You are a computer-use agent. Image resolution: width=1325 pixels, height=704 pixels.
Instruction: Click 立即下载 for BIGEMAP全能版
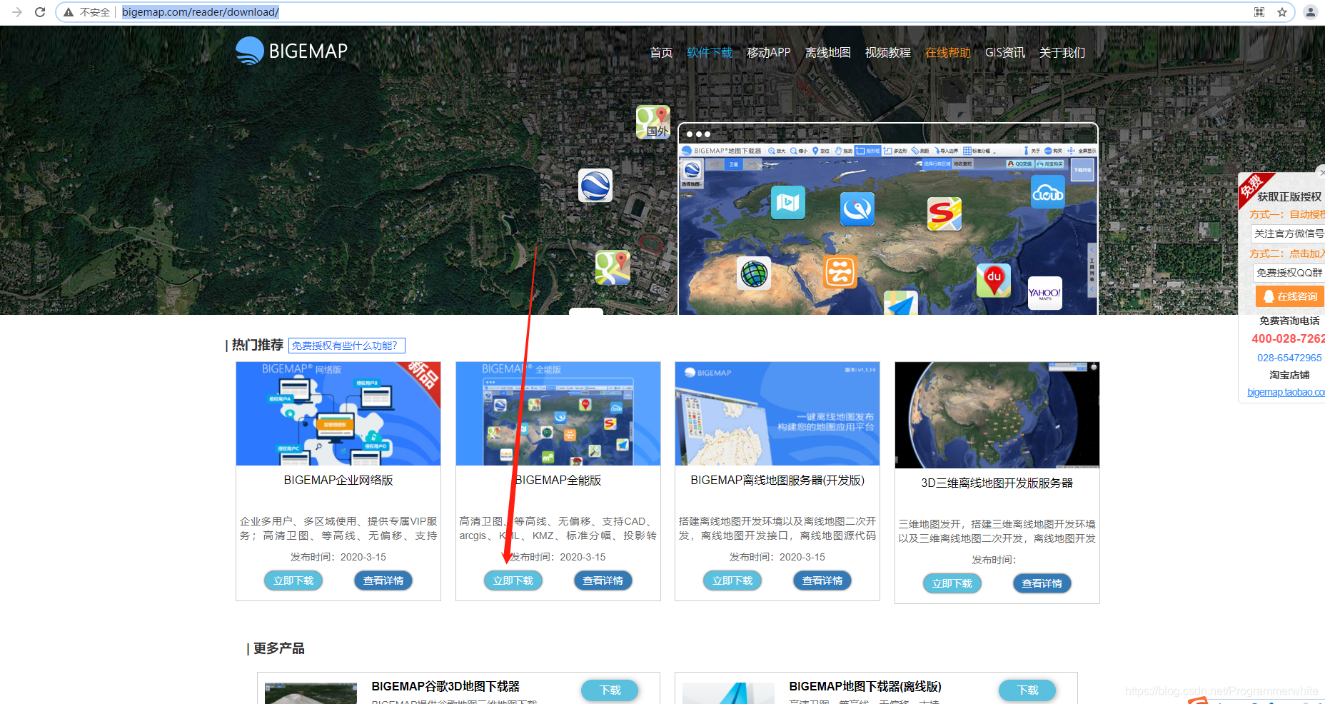point(513,580)
